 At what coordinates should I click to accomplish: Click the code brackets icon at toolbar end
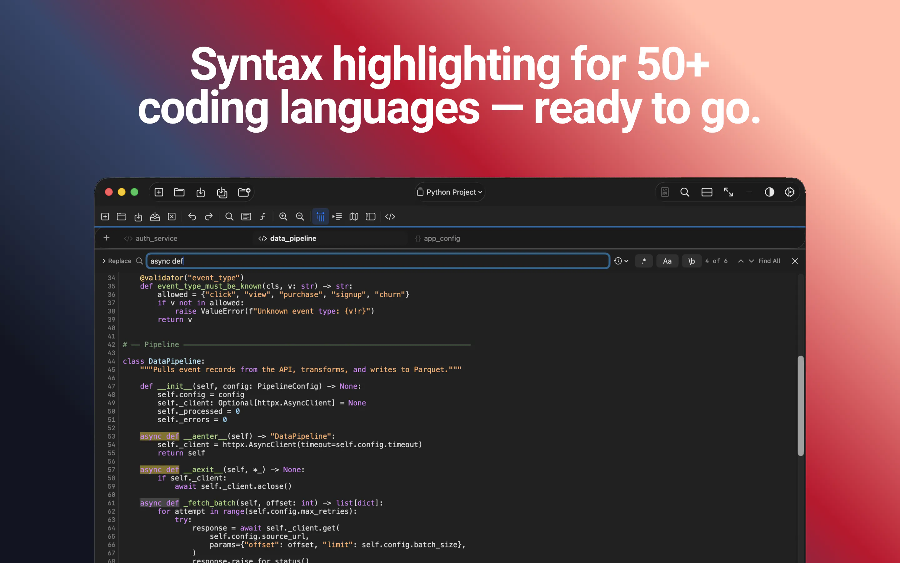coord(390,216)
